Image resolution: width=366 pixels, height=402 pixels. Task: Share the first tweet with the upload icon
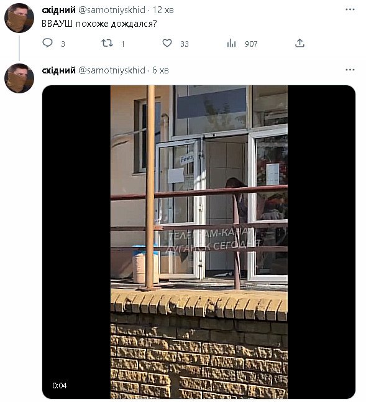[300, 43]
